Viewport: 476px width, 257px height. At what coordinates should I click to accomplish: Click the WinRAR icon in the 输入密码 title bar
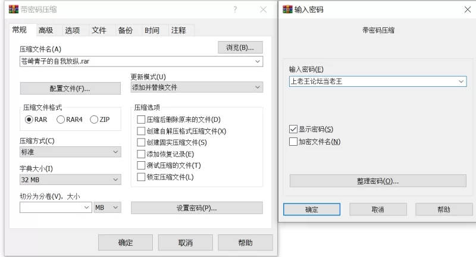(287, 10)
